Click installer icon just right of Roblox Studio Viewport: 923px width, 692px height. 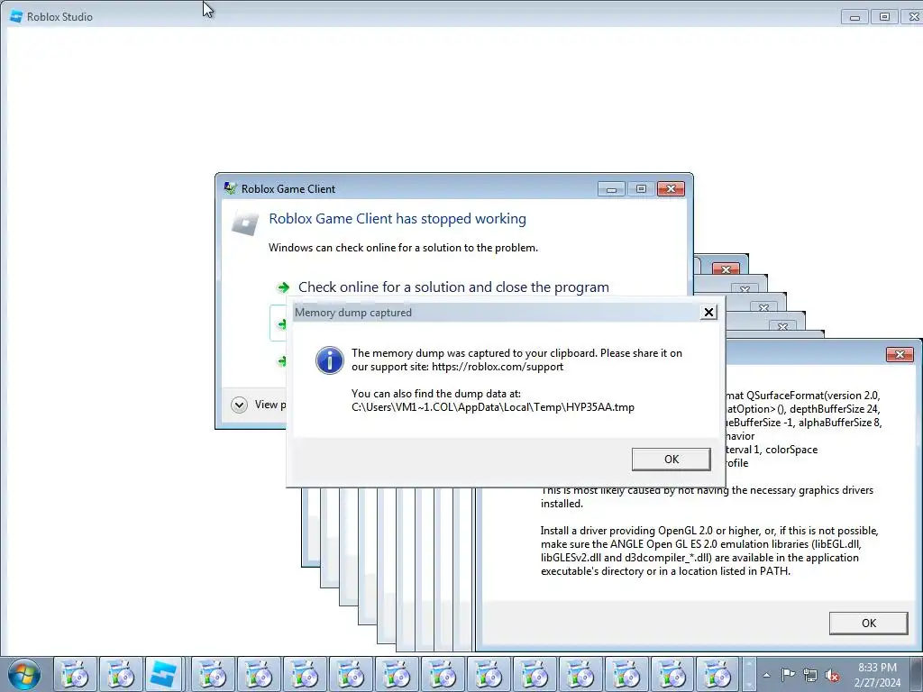coord(213,674)
